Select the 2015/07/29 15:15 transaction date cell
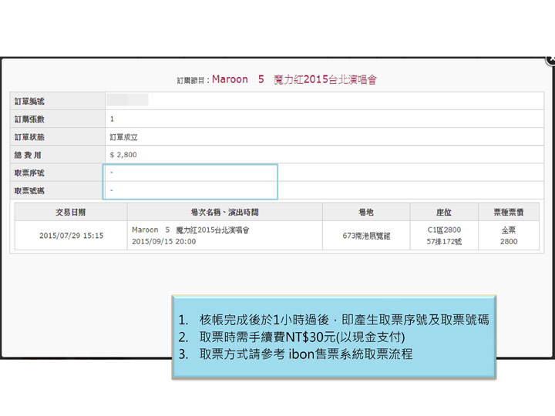This screenshot has width=555, height=416. (71, 236)
